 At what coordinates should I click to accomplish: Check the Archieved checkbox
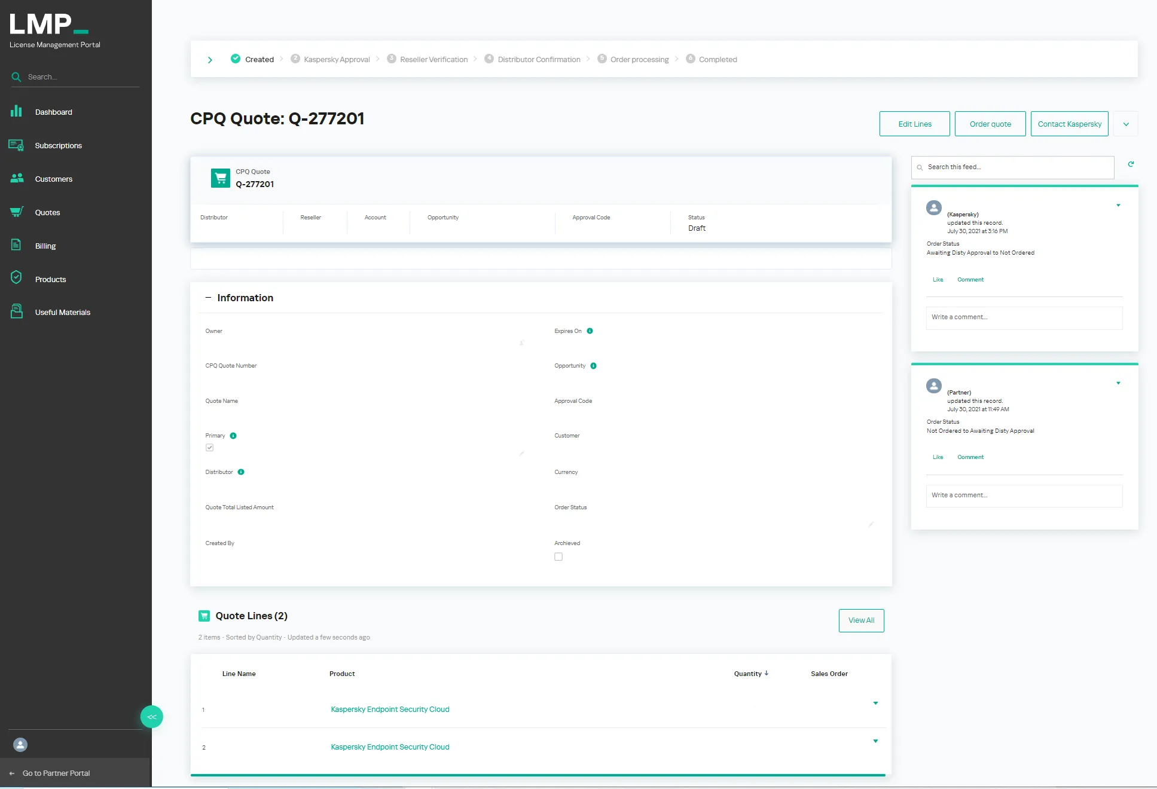(558, 556)
